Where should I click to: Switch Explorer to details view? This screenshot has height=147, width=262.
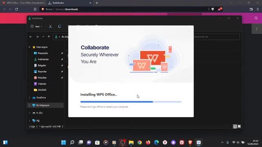235,127
